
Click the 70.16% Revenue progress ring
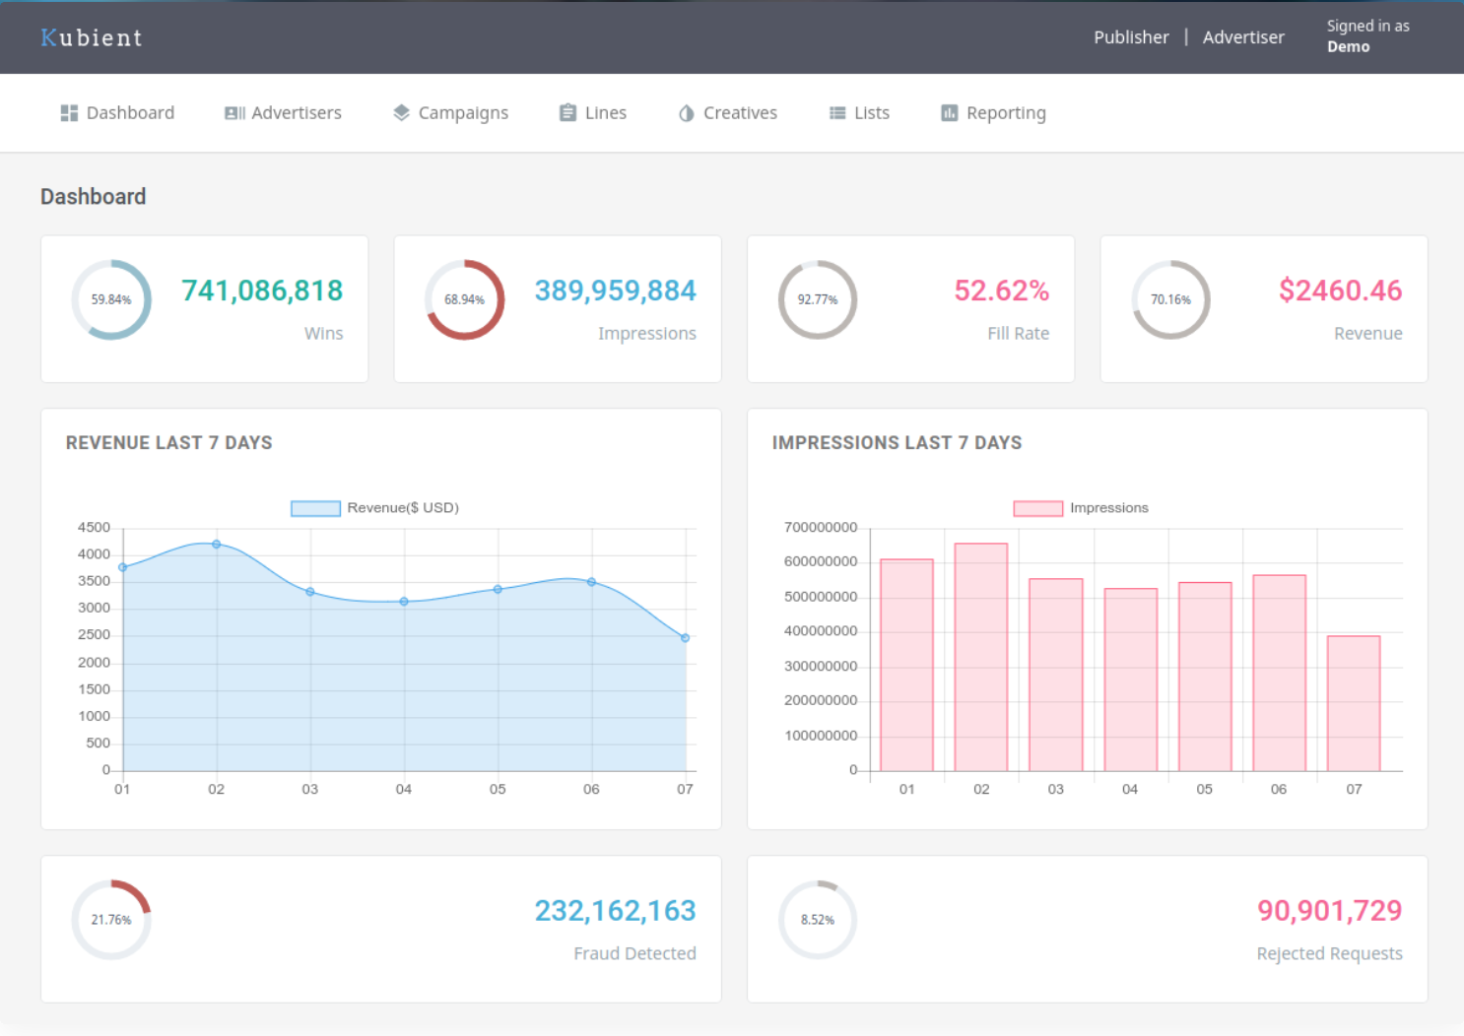pyautogui.click(x=1170, y=299)
